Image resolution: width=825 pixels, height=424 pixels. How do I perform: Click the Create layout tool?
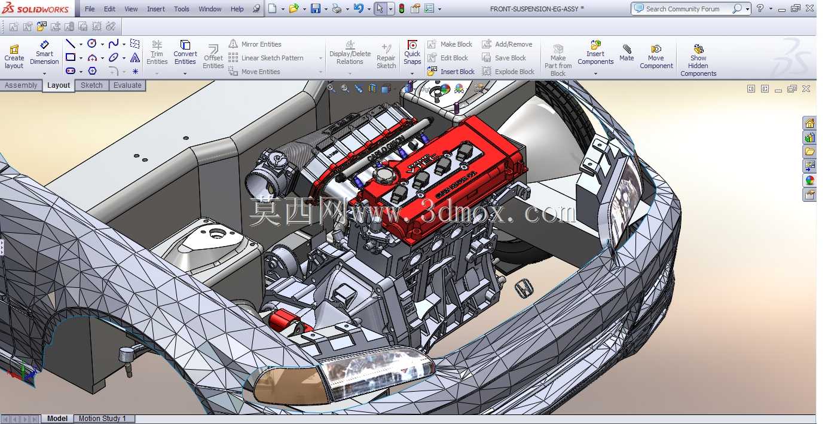point(14,56)
